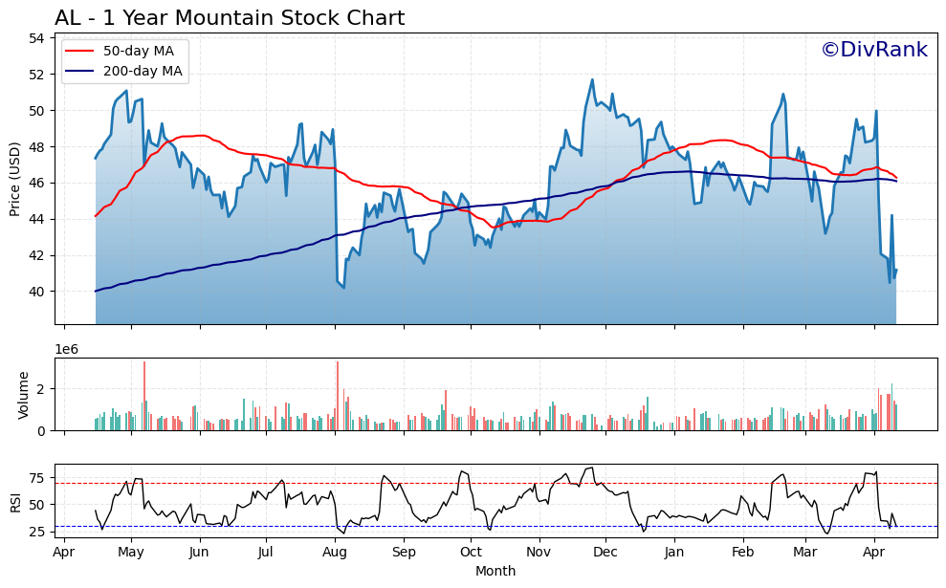Click the "Oct" month label

(471, 553)
